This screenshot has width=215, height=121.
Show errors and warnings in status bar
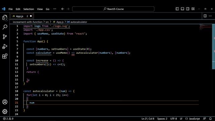tap(8, 119)
